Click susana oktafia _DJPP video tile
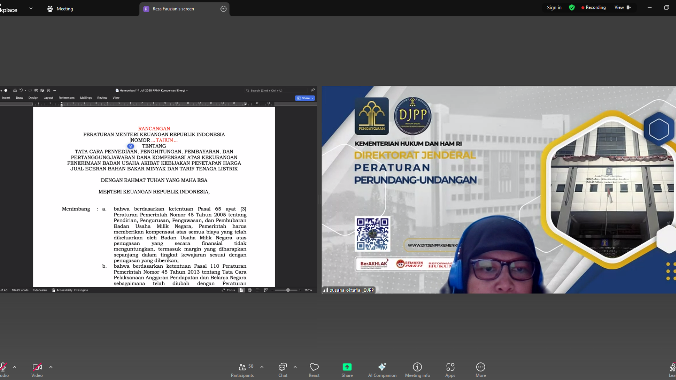Screen dimensions: 676x380 coord(499,190)
